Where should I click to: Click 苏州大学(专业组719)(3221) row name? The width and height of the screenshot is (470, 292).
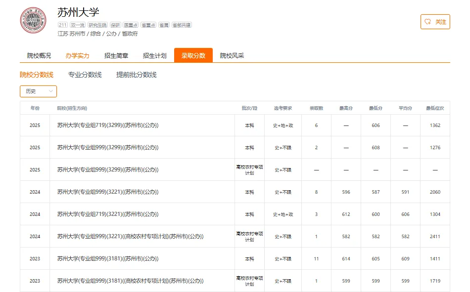pos(108,214)
